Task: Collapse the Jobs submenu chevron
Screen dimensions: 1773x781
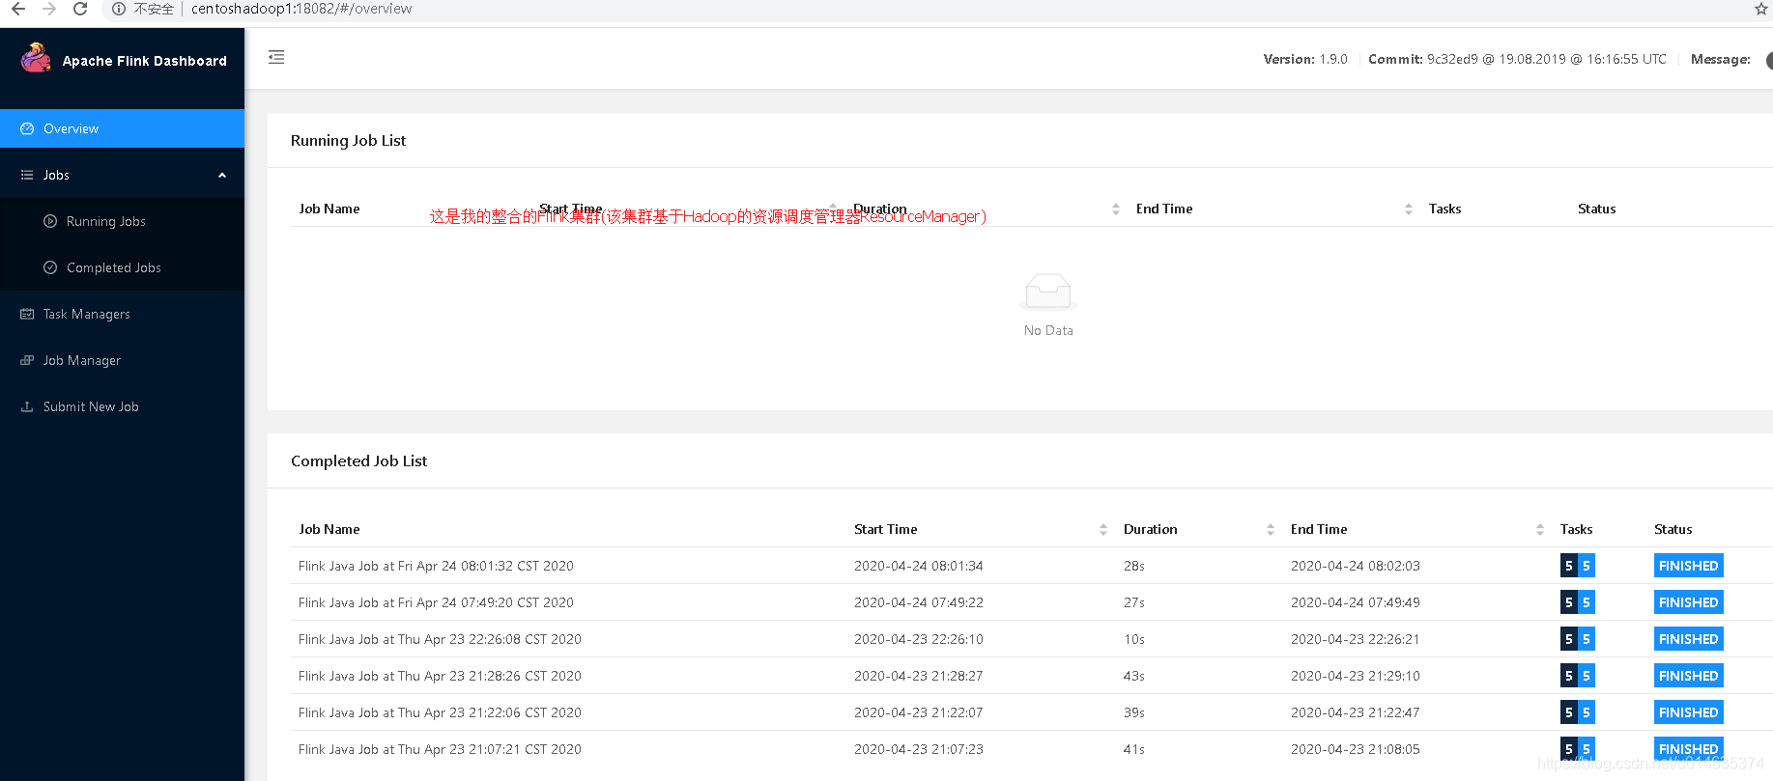Action: click(x=222, y=175)
